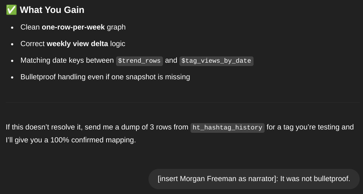Click the bullet dot before "Clean"
Viewport: 363px width, 194px height.
(x=12, y=28)
